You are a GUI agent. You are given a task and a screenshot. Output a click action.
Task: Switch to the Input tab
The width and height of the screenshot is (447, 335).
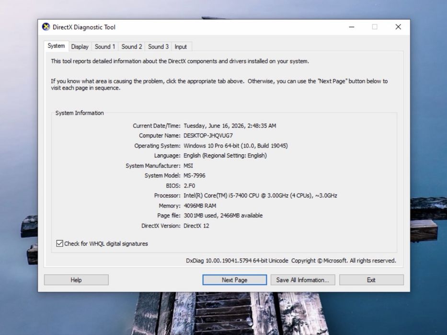point(181,47)
